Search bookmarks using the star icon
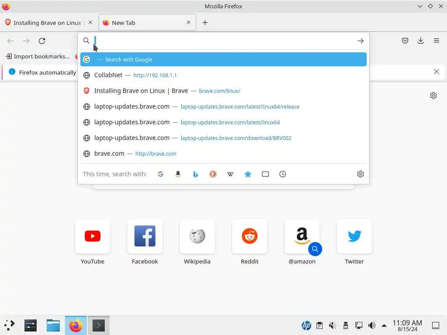 click(248, 174)
